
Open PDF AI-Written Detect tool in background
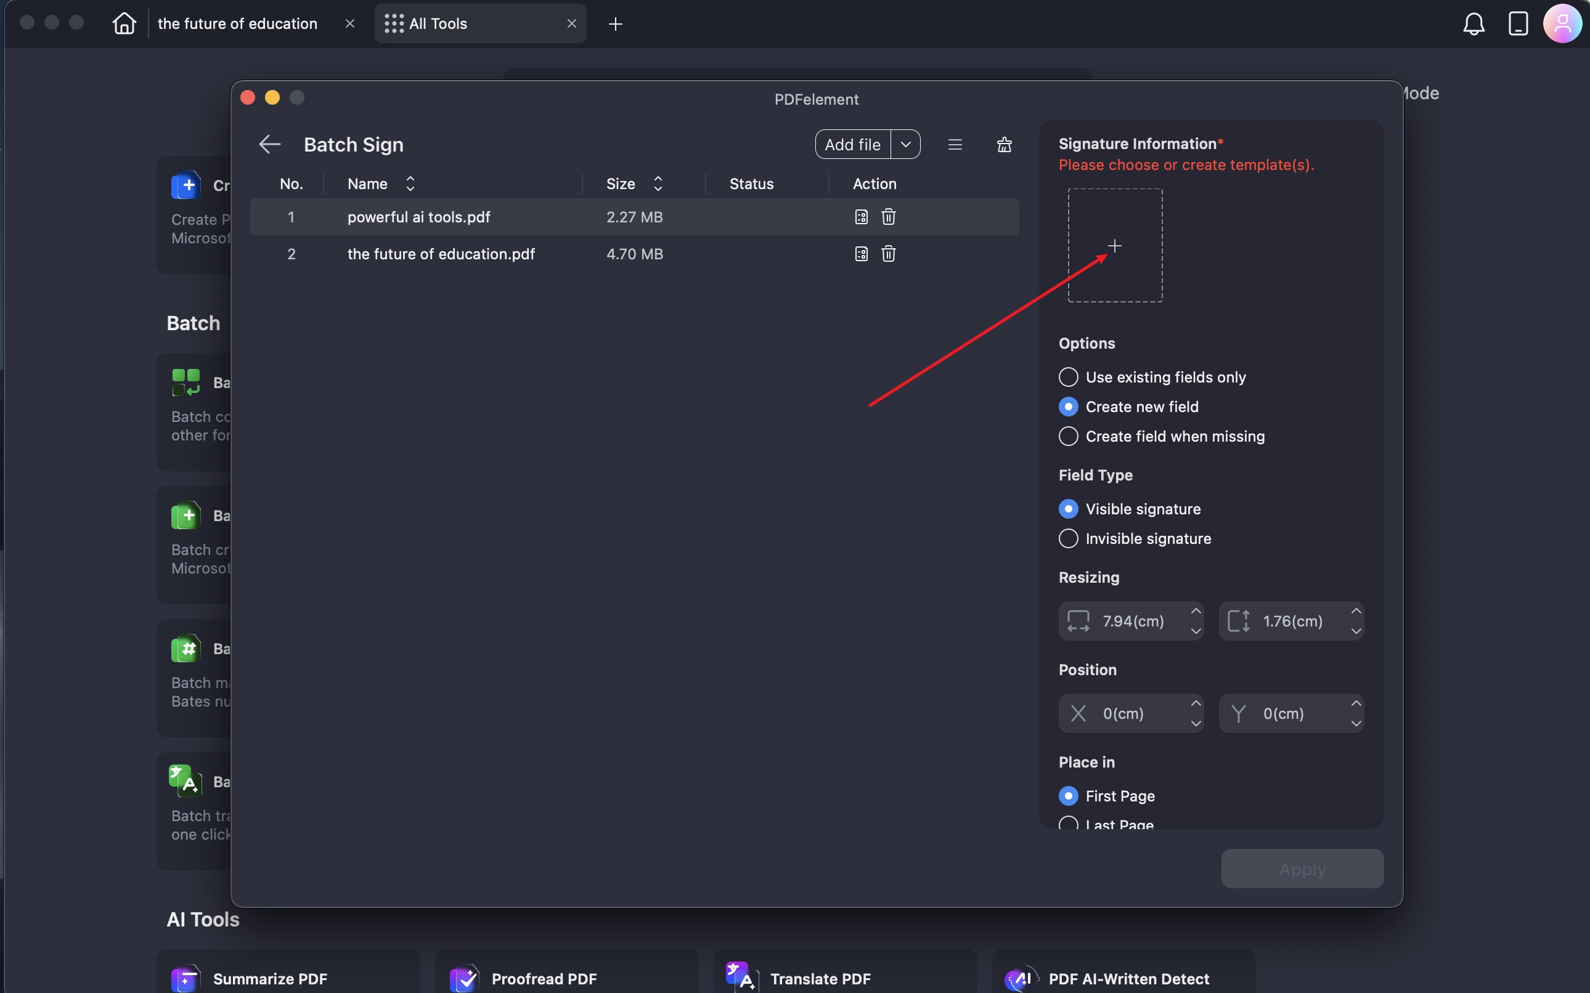point(1123,972)
